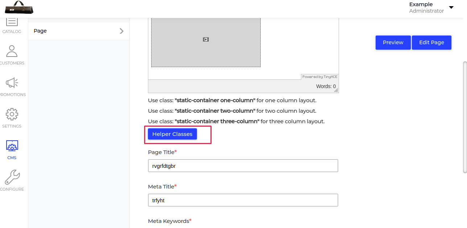Screen dimensions: 467x228
Task: Click the Preview button
Action: click(393, 42)
